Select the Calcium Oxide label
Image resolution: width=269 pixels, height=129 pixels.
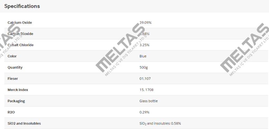pos(20,23)
